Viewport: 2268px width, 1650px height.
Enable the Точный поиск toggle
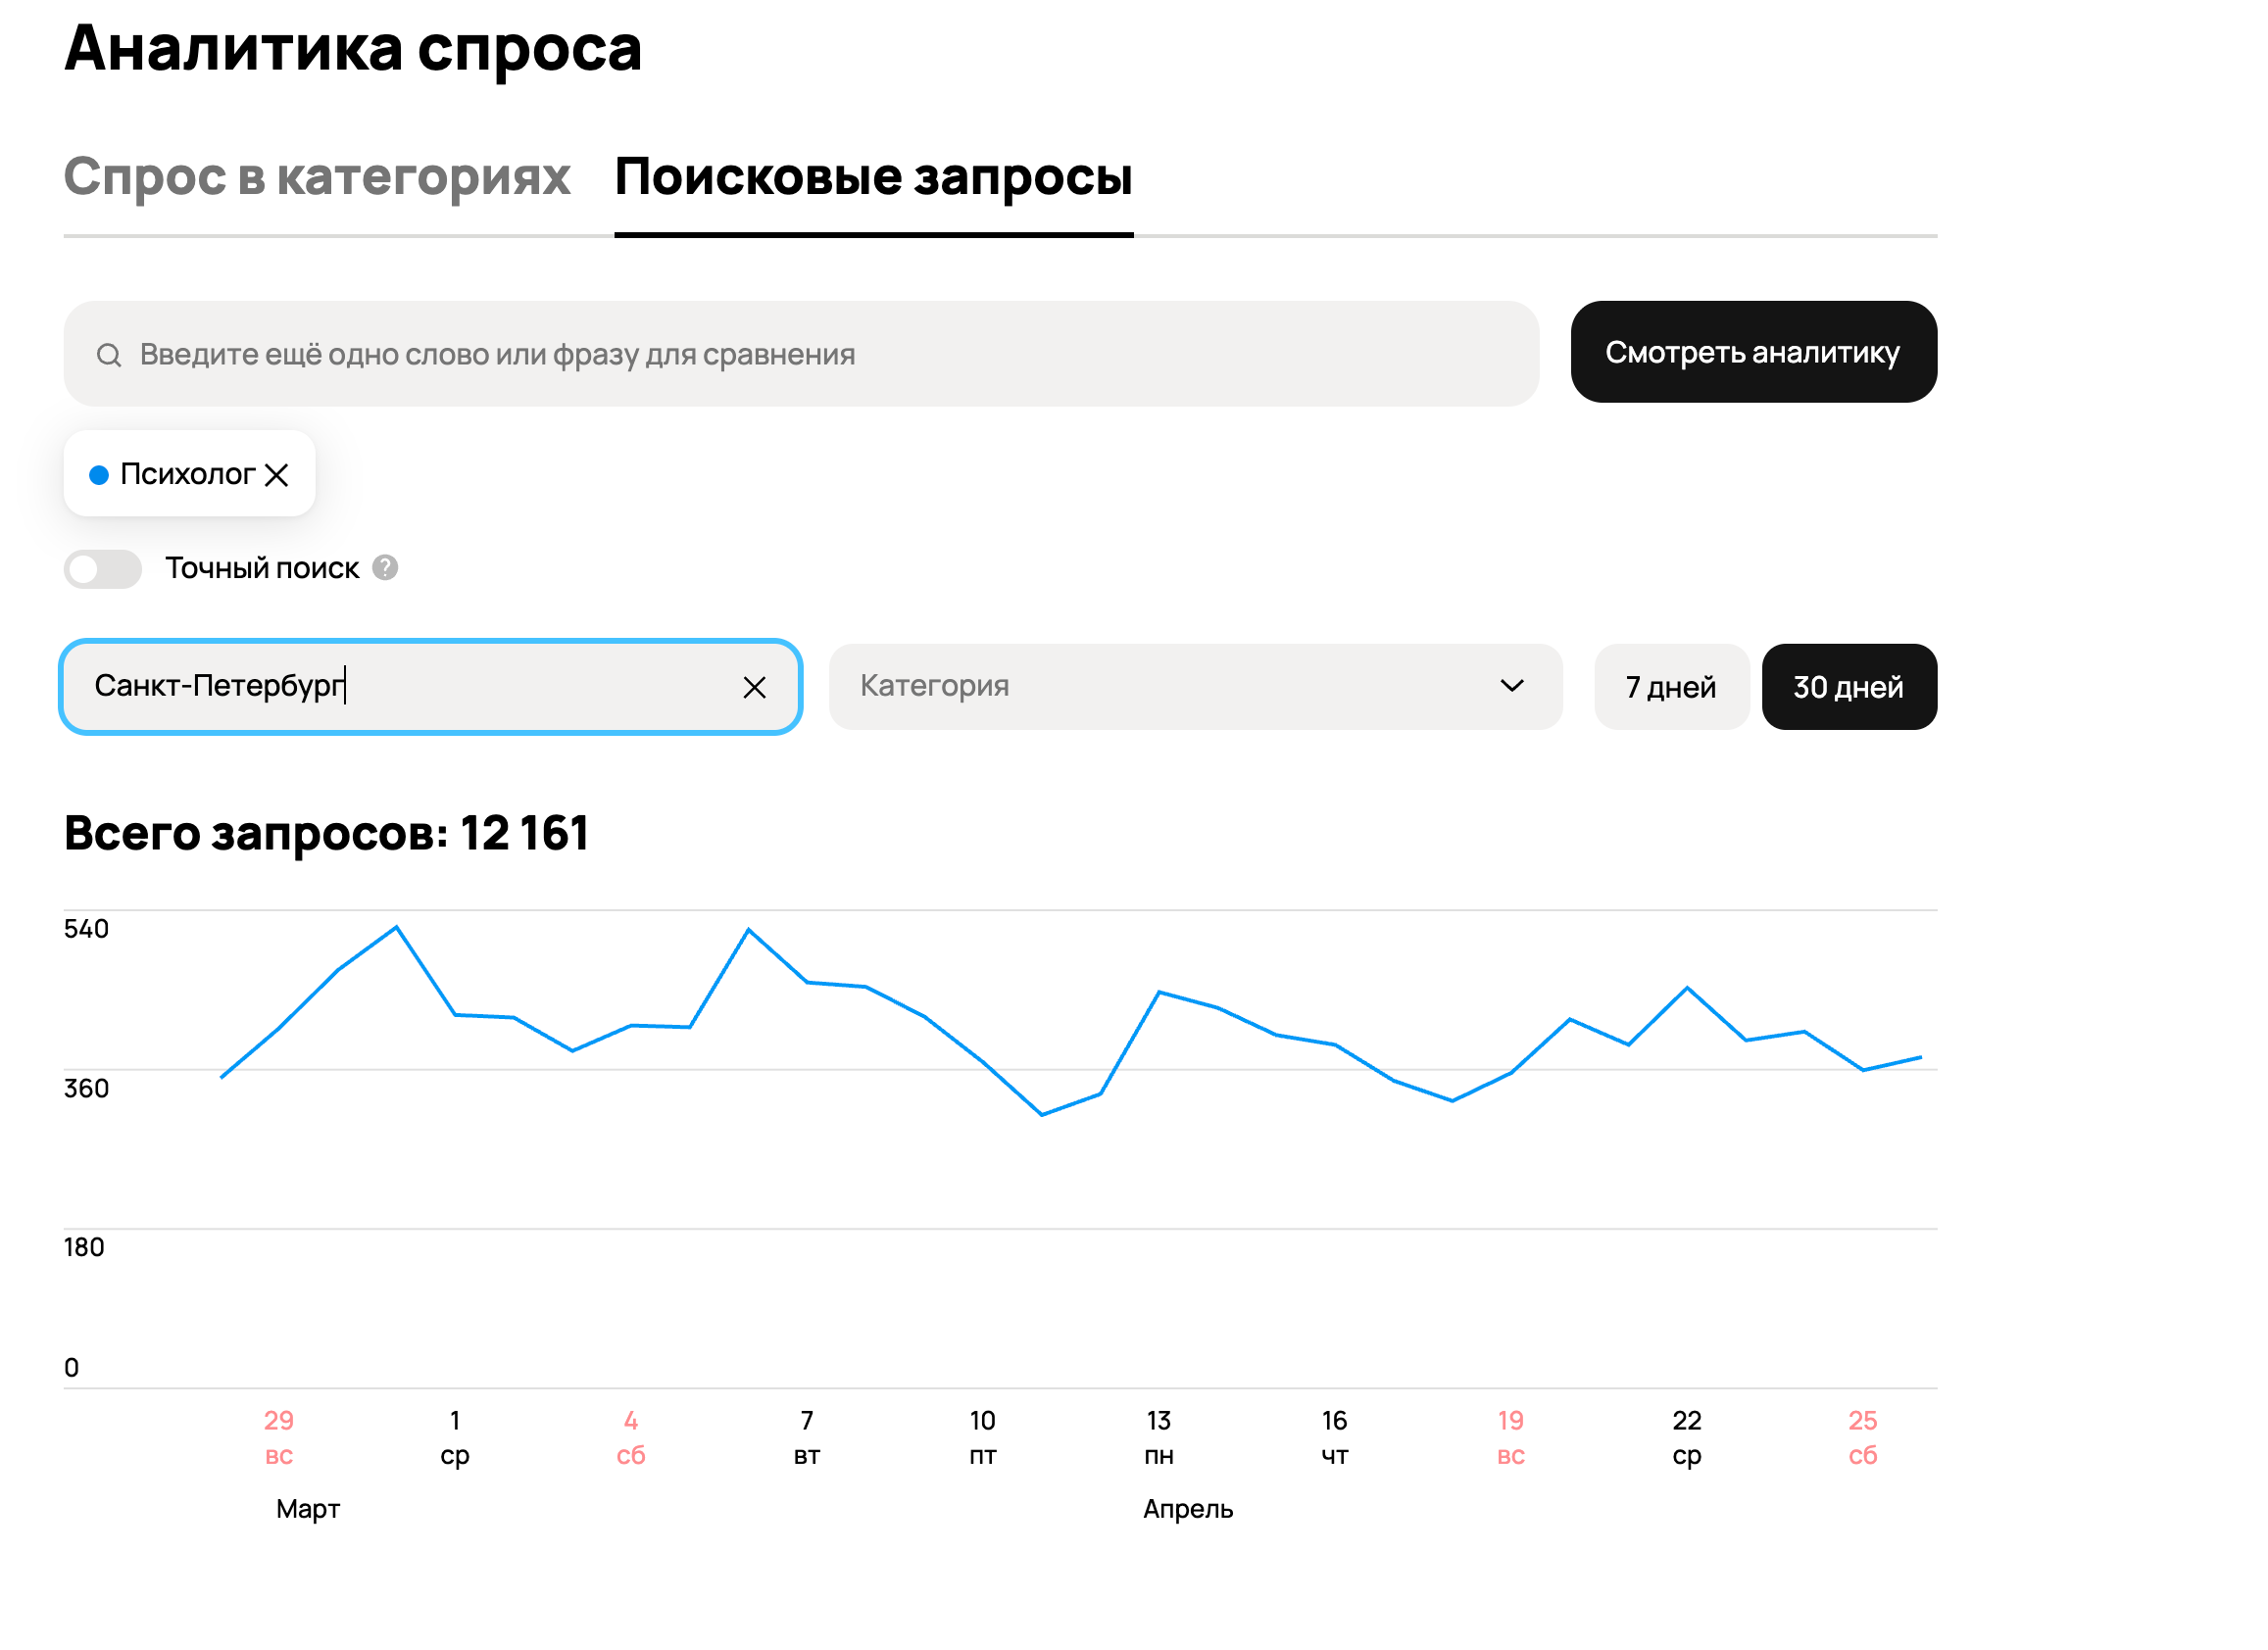click(x=103, y=568)
